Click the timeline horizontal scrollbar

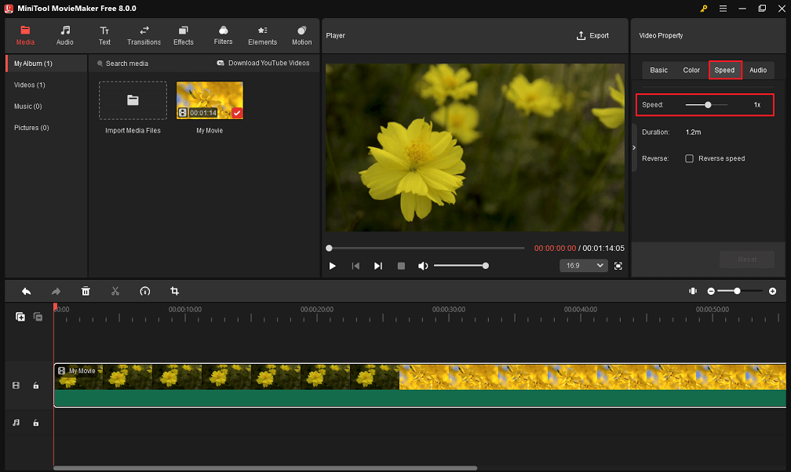(265, 468)
